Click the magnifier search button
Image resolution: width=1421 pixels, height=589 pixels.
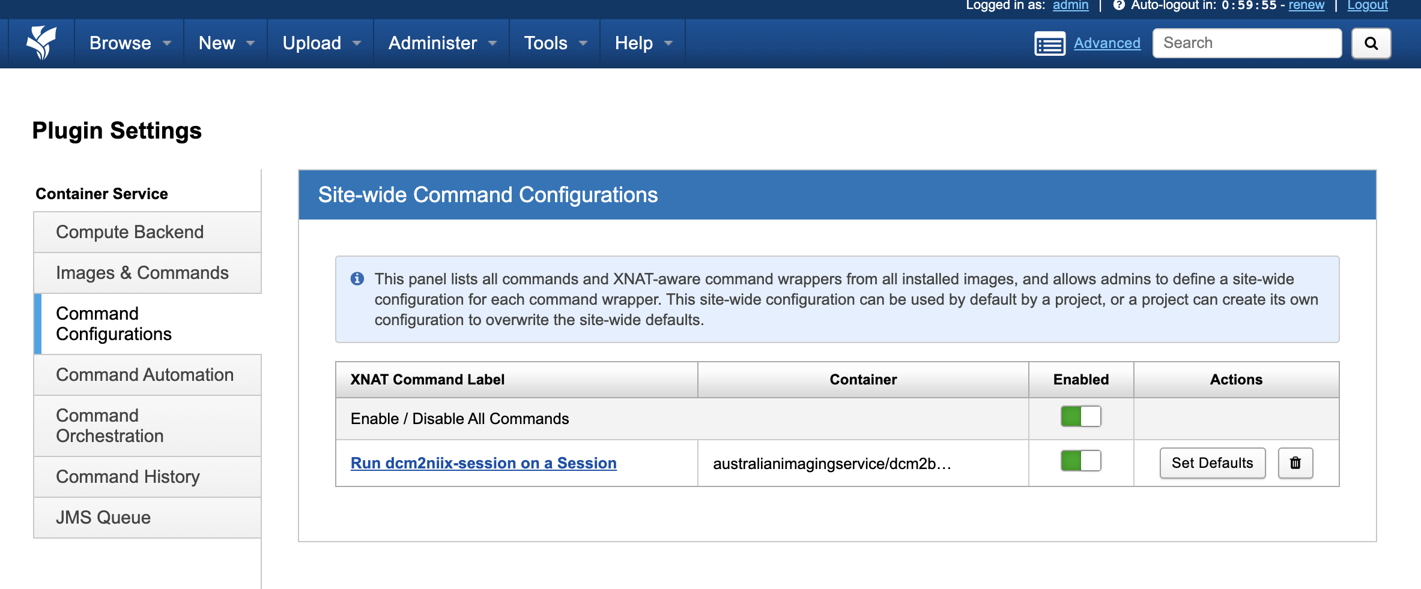pyautogui.click(x=1371, y=43)
